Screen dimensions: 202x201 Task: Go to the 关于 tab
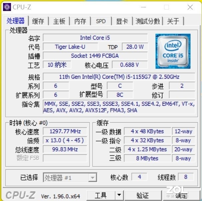tap(173, 21)
